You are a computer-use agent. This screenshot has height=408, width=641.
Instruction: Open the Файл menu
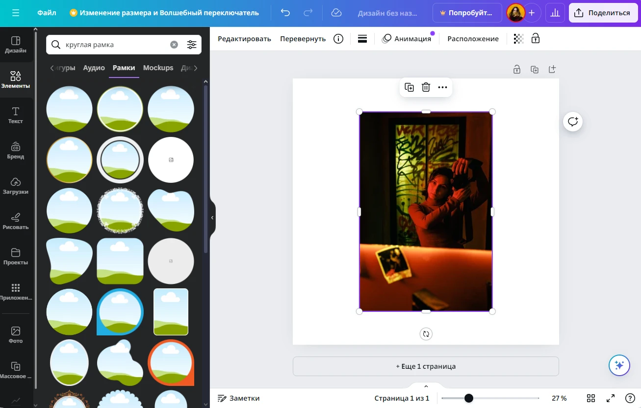pyautogui.click(x=47, y=13)
